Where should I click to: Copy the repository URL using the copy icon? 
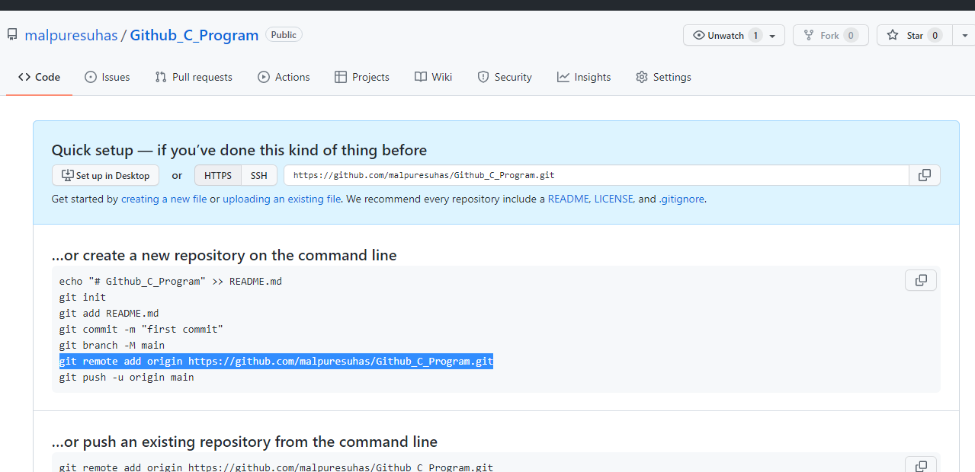click(x=924, y=175)
